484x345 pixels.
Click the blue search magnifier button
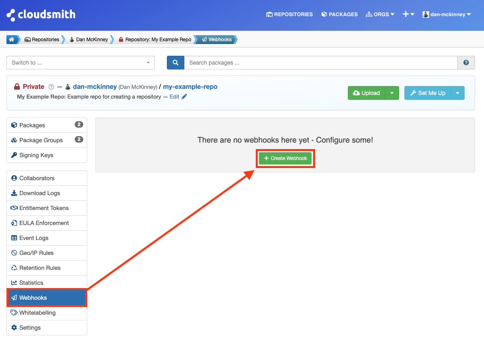(175, 63)
